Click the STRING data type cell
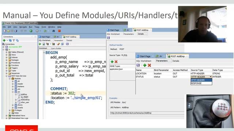The height and width of the screenshot is (131, 234). coord(216,74)
